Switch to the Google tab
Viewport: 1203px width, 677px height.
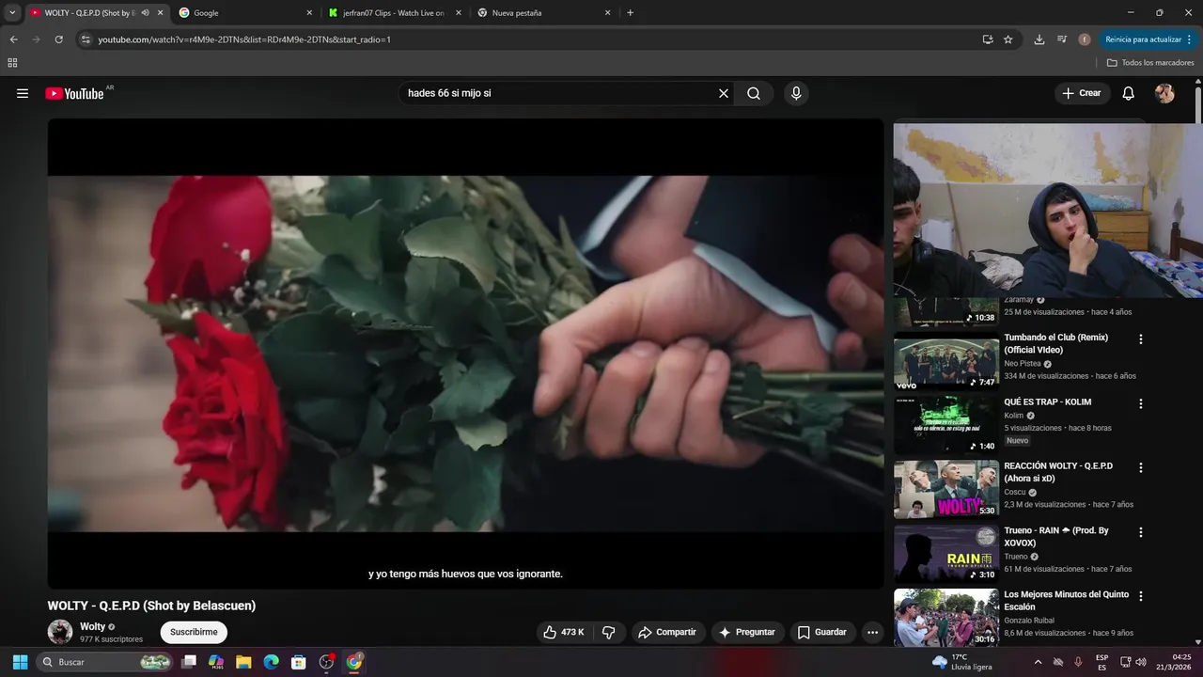click(x=245, y=13)
